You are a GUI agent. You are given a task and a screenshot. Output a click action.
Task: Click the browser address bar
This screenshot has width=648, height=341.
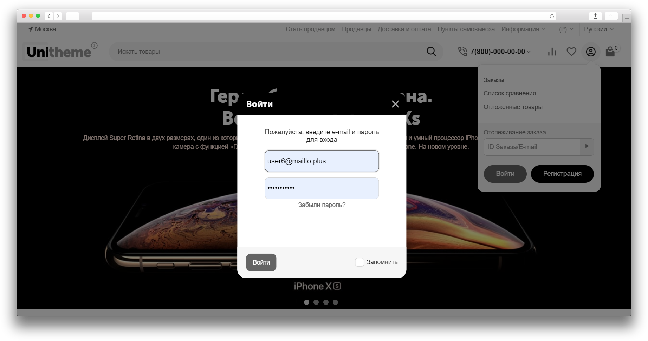pyautogui.click(x=323, y=16)
